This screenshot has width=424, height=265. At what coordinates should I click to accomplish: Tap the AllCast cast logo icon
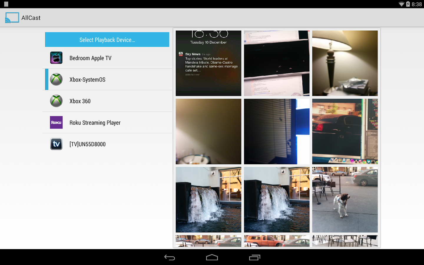12,18
